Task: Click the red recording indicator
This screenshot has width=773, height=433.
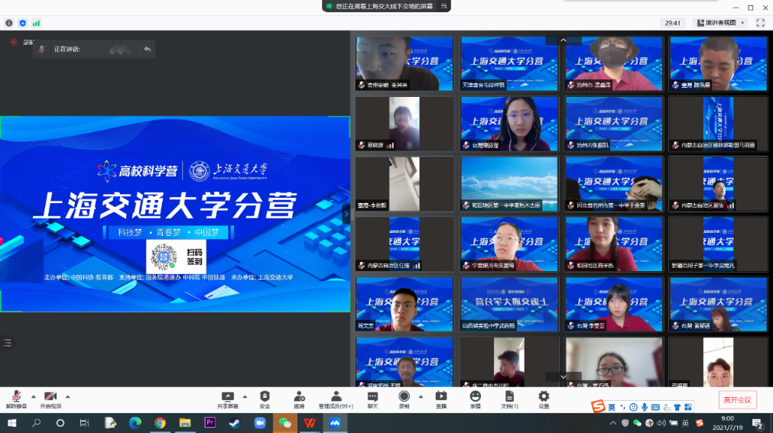Action: (x=14, y=42)
